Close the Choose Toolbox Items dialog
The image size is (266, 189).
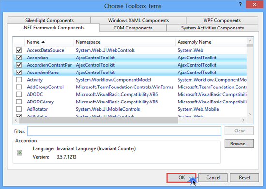click(254, 4)
